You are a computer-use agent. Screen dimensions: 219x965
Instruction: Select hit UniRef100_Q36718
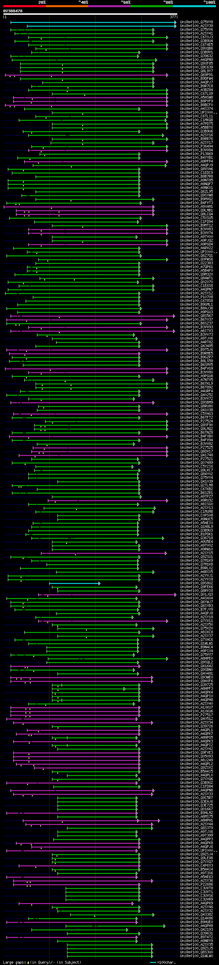[x=196, y=538]
